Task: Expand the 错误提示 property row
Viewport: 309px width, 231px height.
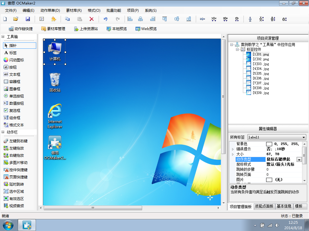Action: pos(233,149)
